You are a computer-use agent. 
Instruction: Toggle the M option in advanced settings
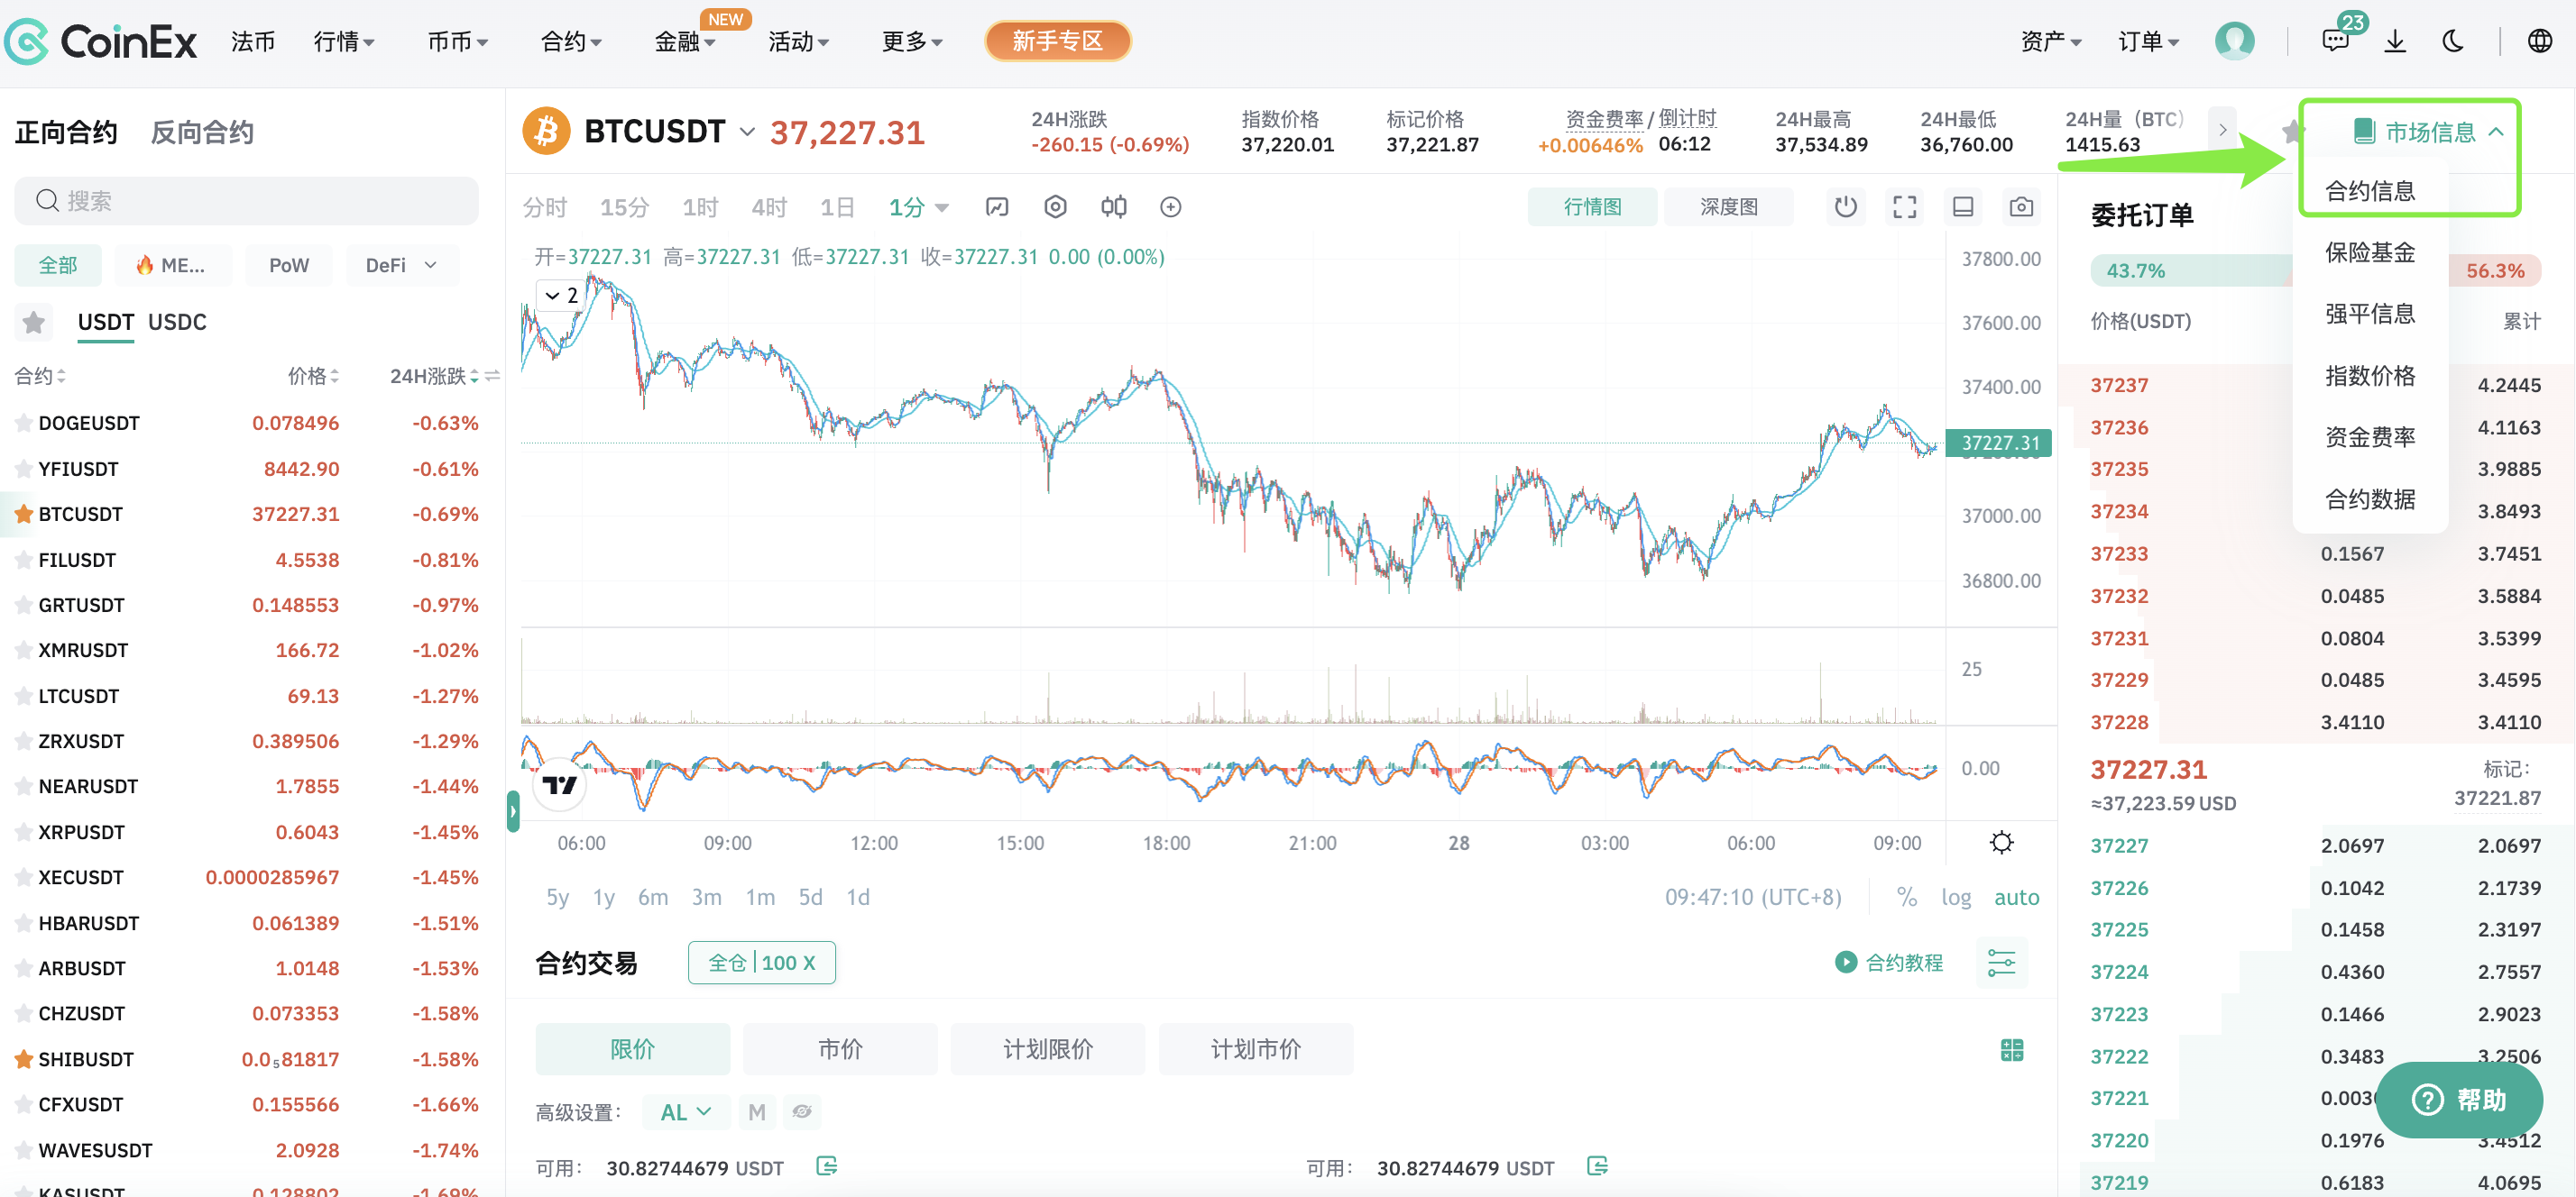tap(757, 1111)
